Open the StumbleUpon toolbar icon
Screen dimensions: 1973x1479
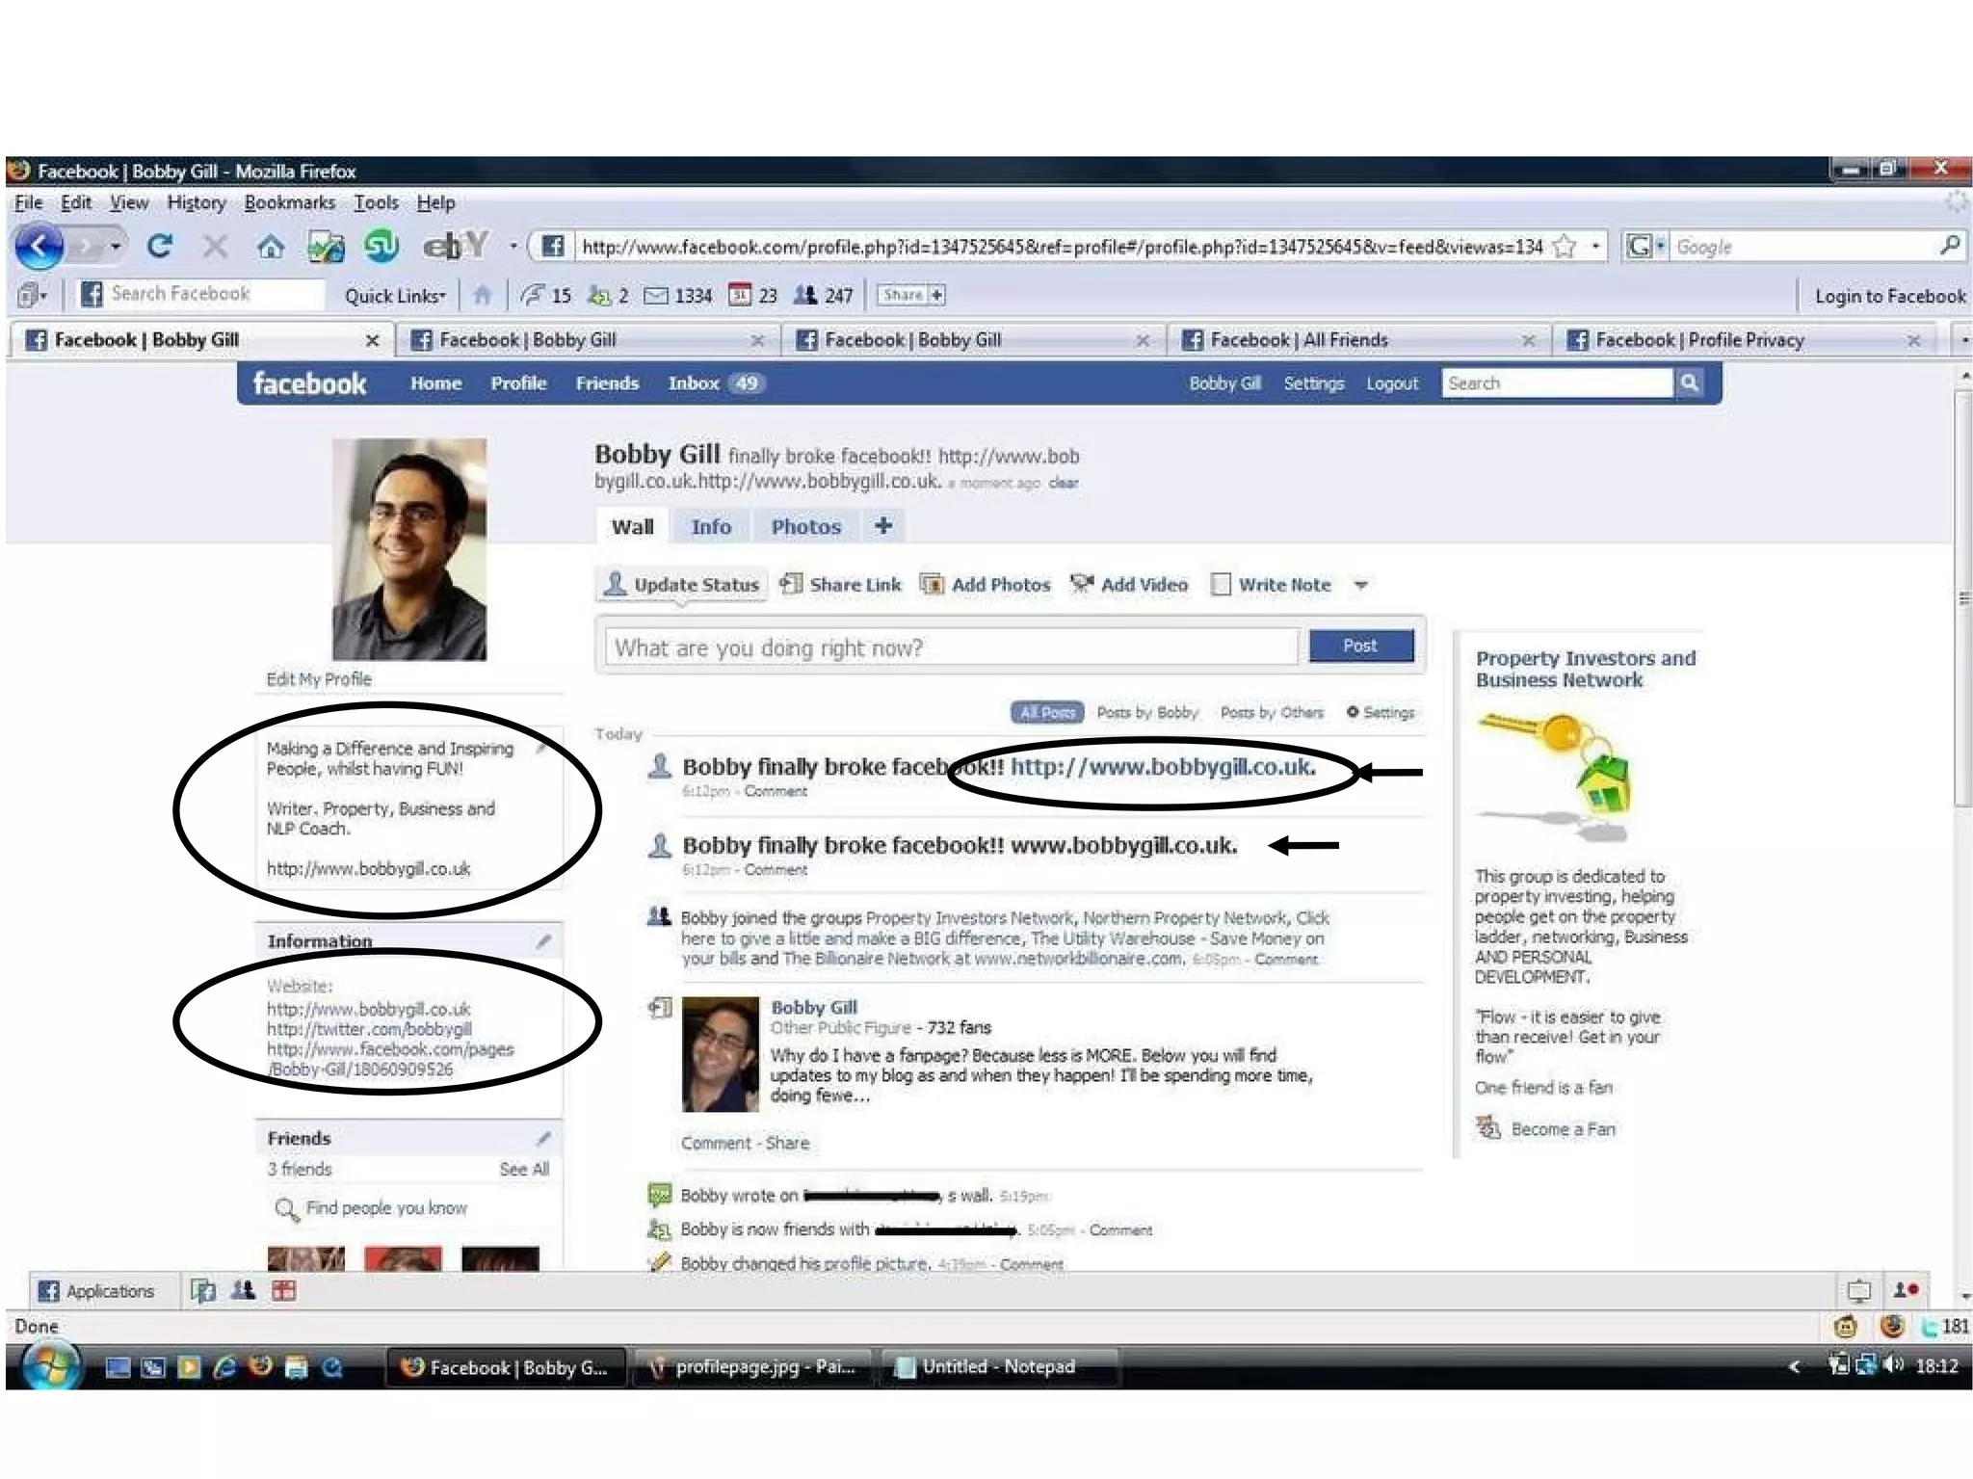pos(381,247)
